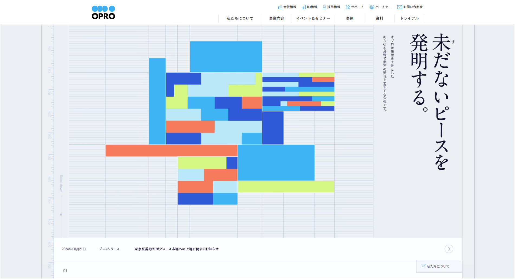Open the 私たちについて navigation menu

(x=240, y=18)
